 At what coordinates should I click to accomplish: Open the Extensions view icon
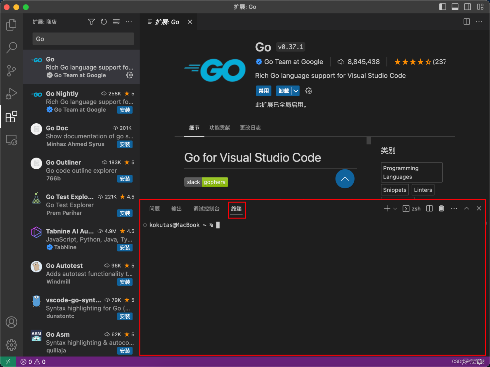tap(11, 116)
